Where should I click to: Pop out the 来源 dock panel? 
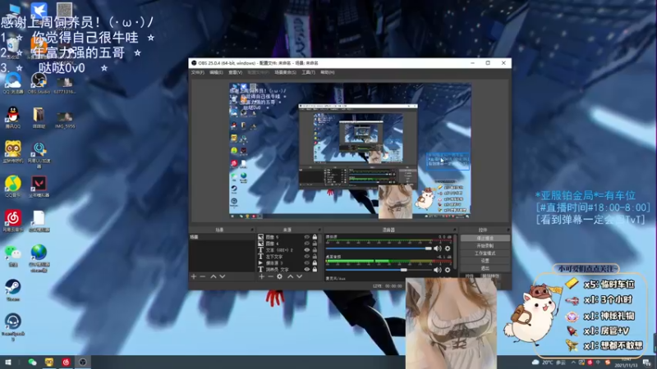(319, 230)
